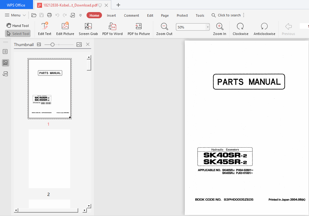Click the sidebar convert document icon
The height and width of the screenshot is (216, 309).
point(5,74)
